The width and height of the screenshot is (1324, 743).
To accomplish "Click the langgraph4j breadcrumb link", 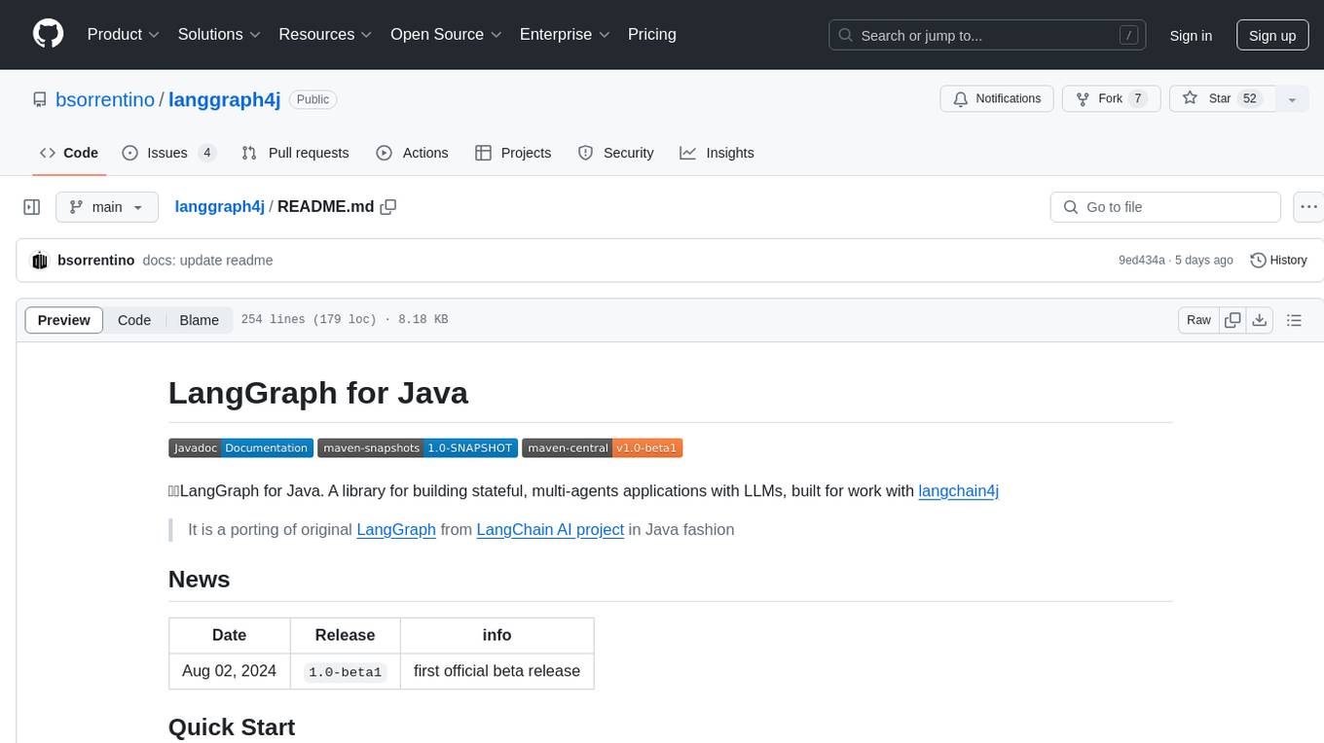I will tap(220, 207).
